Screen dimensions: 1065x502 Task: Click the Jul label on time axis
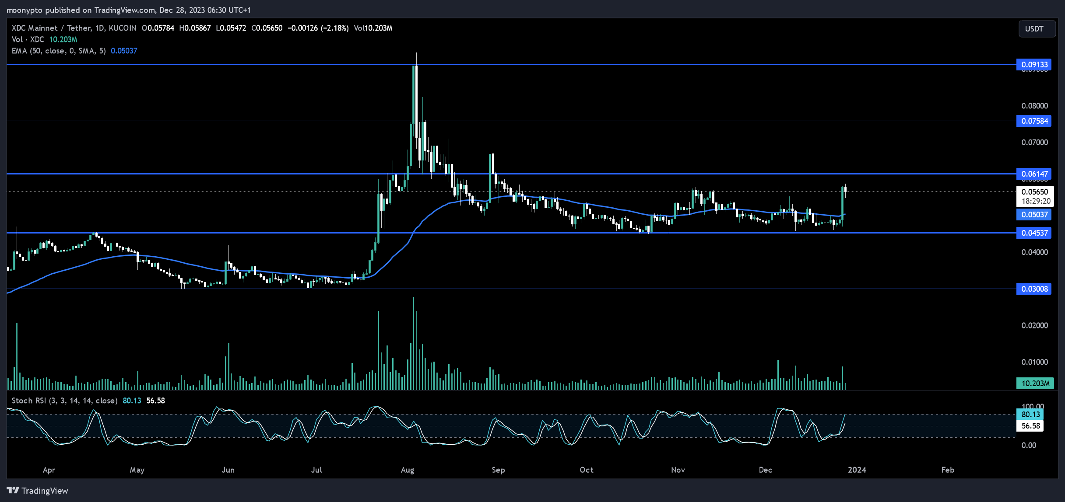[316, 470]
